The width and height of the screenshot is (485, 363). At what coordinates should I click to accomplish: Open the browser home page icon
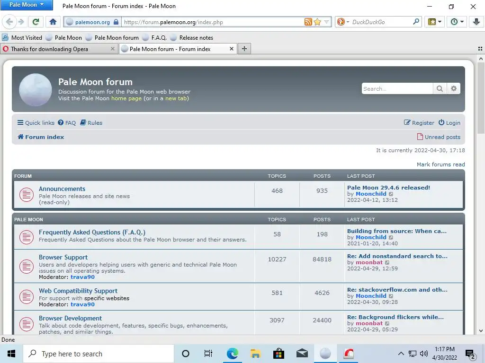pyautogui.click(x=53, y=22)
